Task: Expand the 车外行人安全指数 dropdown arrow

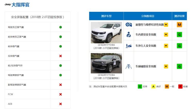Action: (x=166, y=46)
